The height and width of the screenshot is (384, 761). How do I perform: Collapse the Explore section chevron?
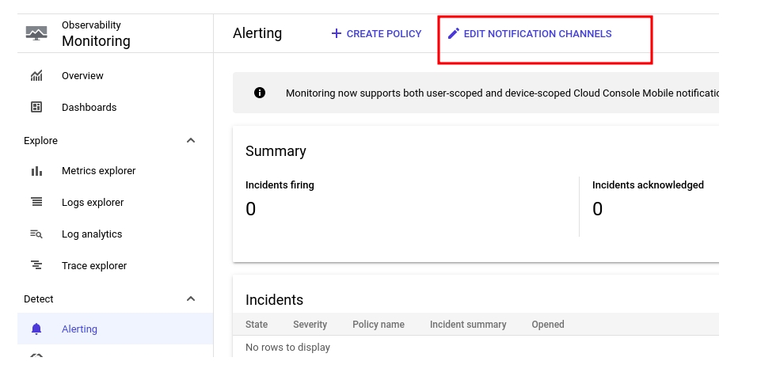pyautogui.click(x=190, y=141)
